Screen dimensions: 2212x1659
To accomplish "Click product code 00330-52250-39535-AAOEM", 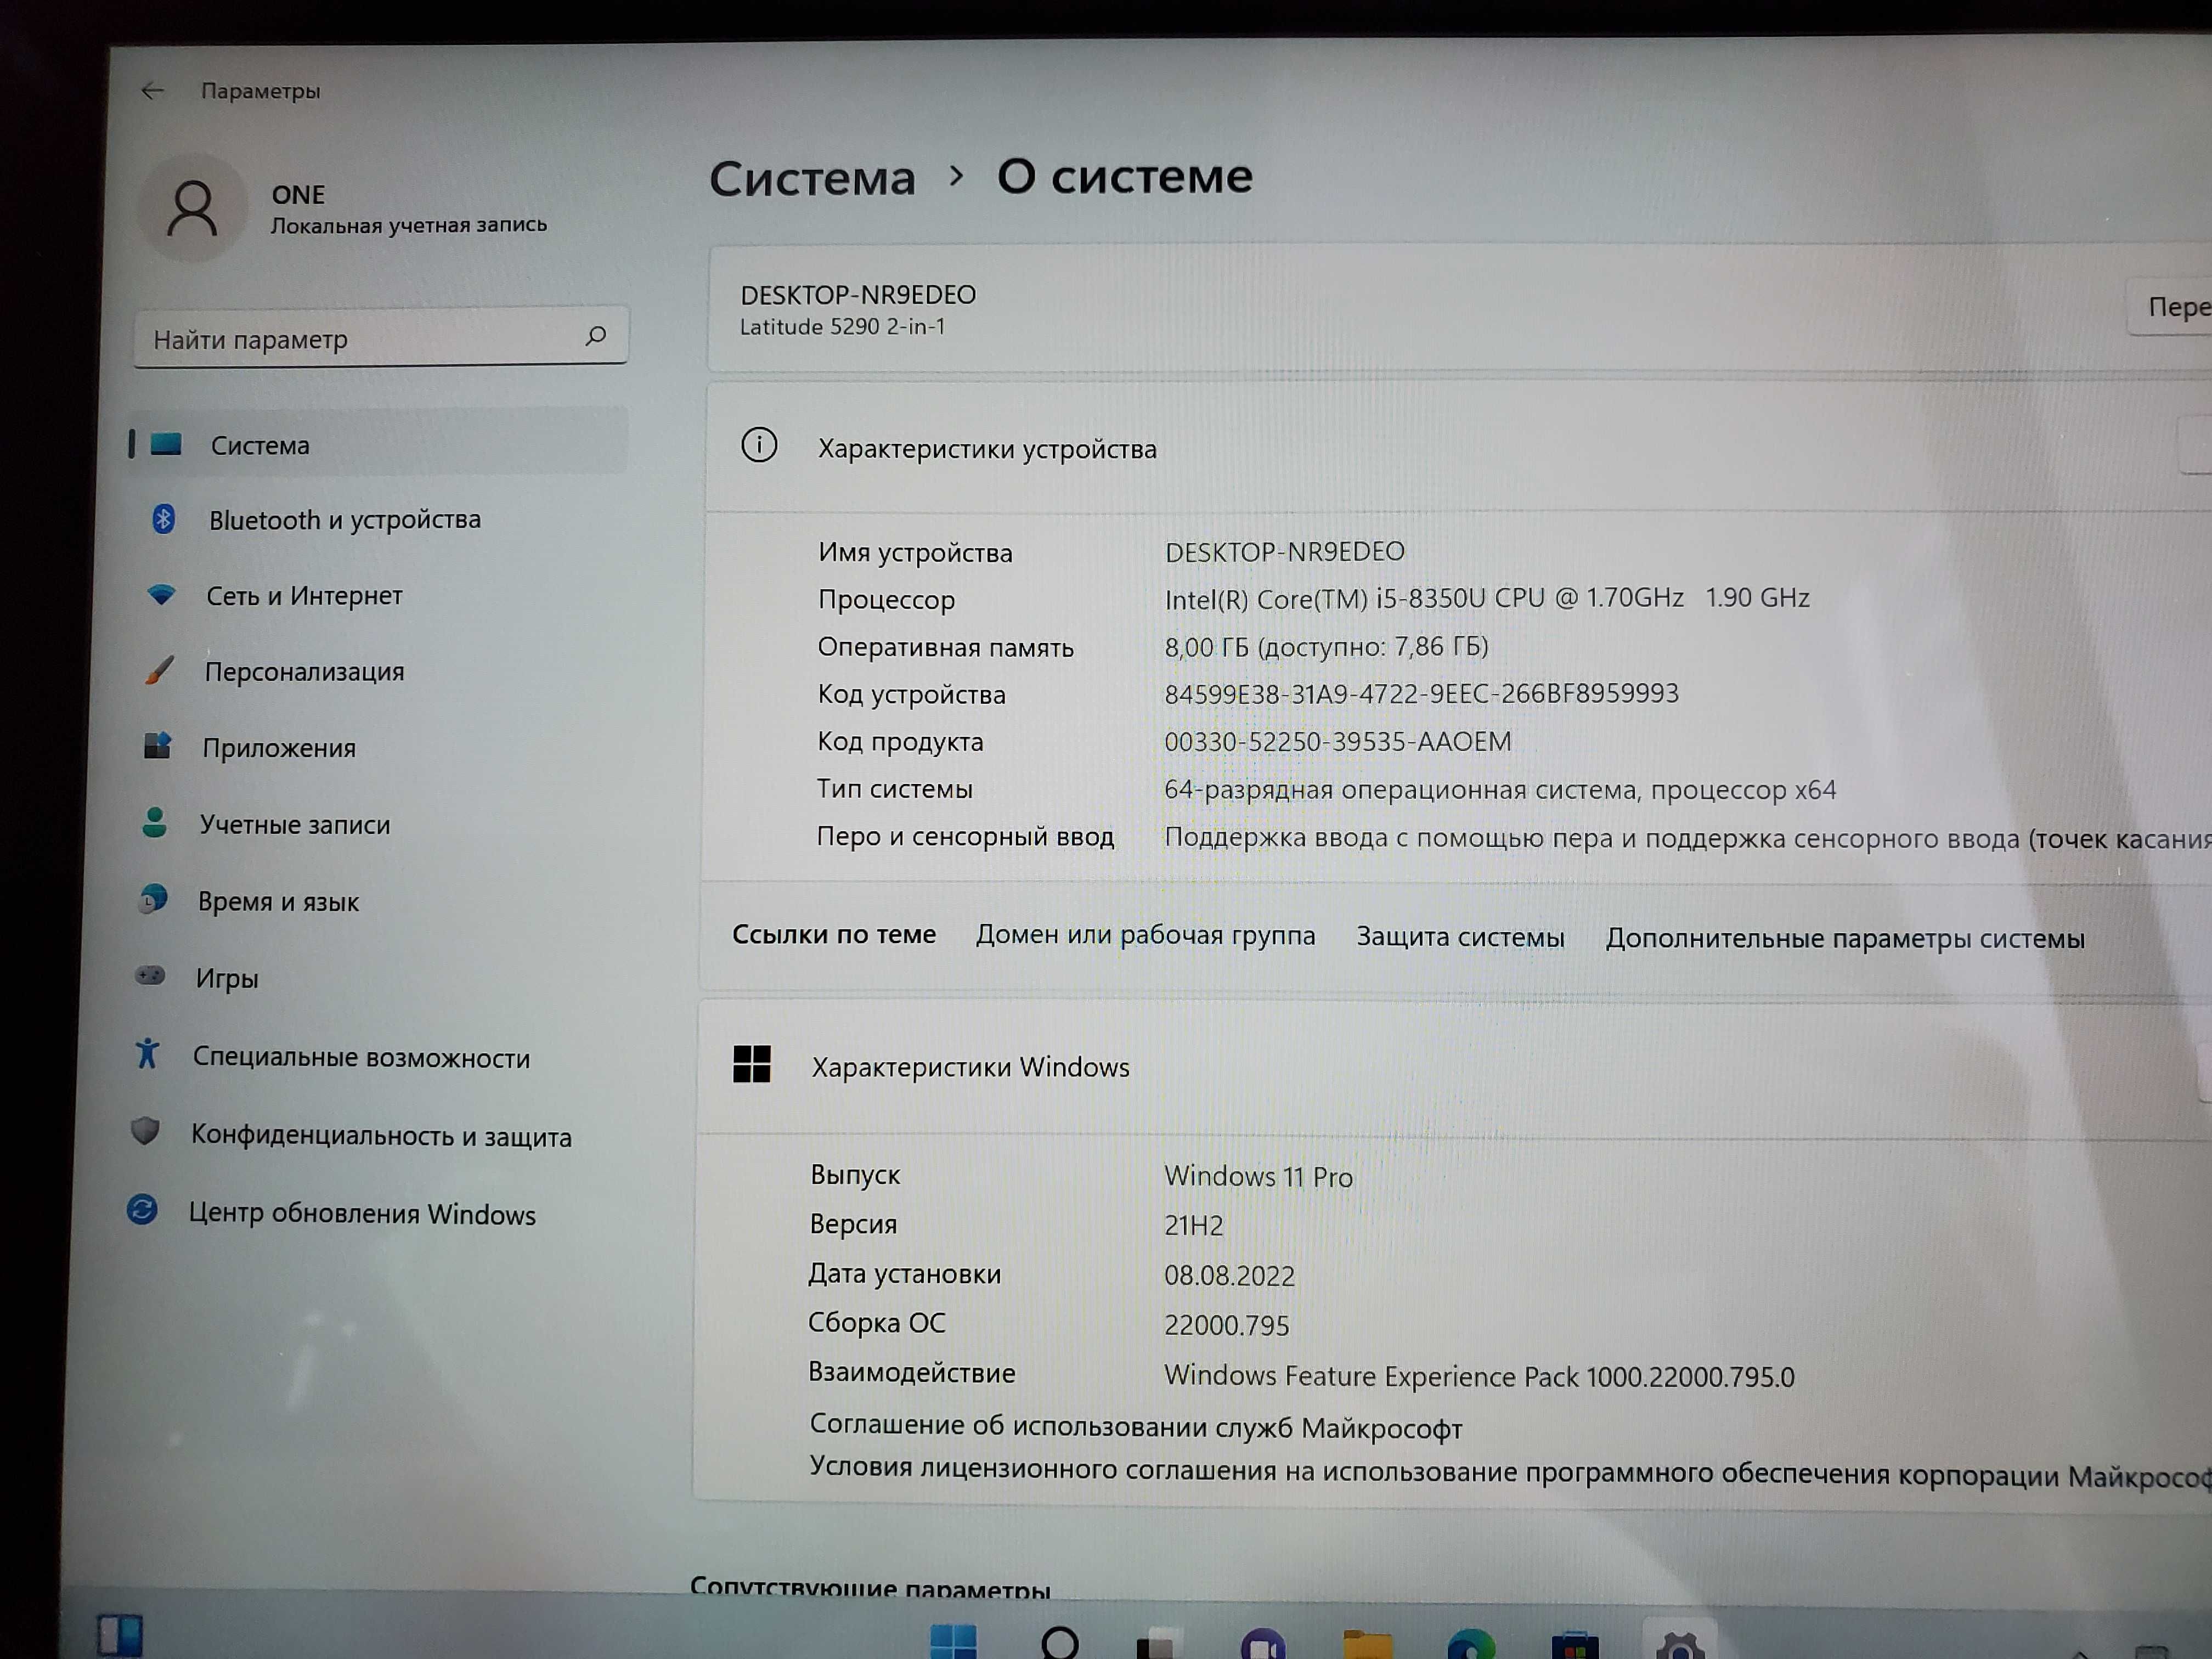I will [1338, 742].
